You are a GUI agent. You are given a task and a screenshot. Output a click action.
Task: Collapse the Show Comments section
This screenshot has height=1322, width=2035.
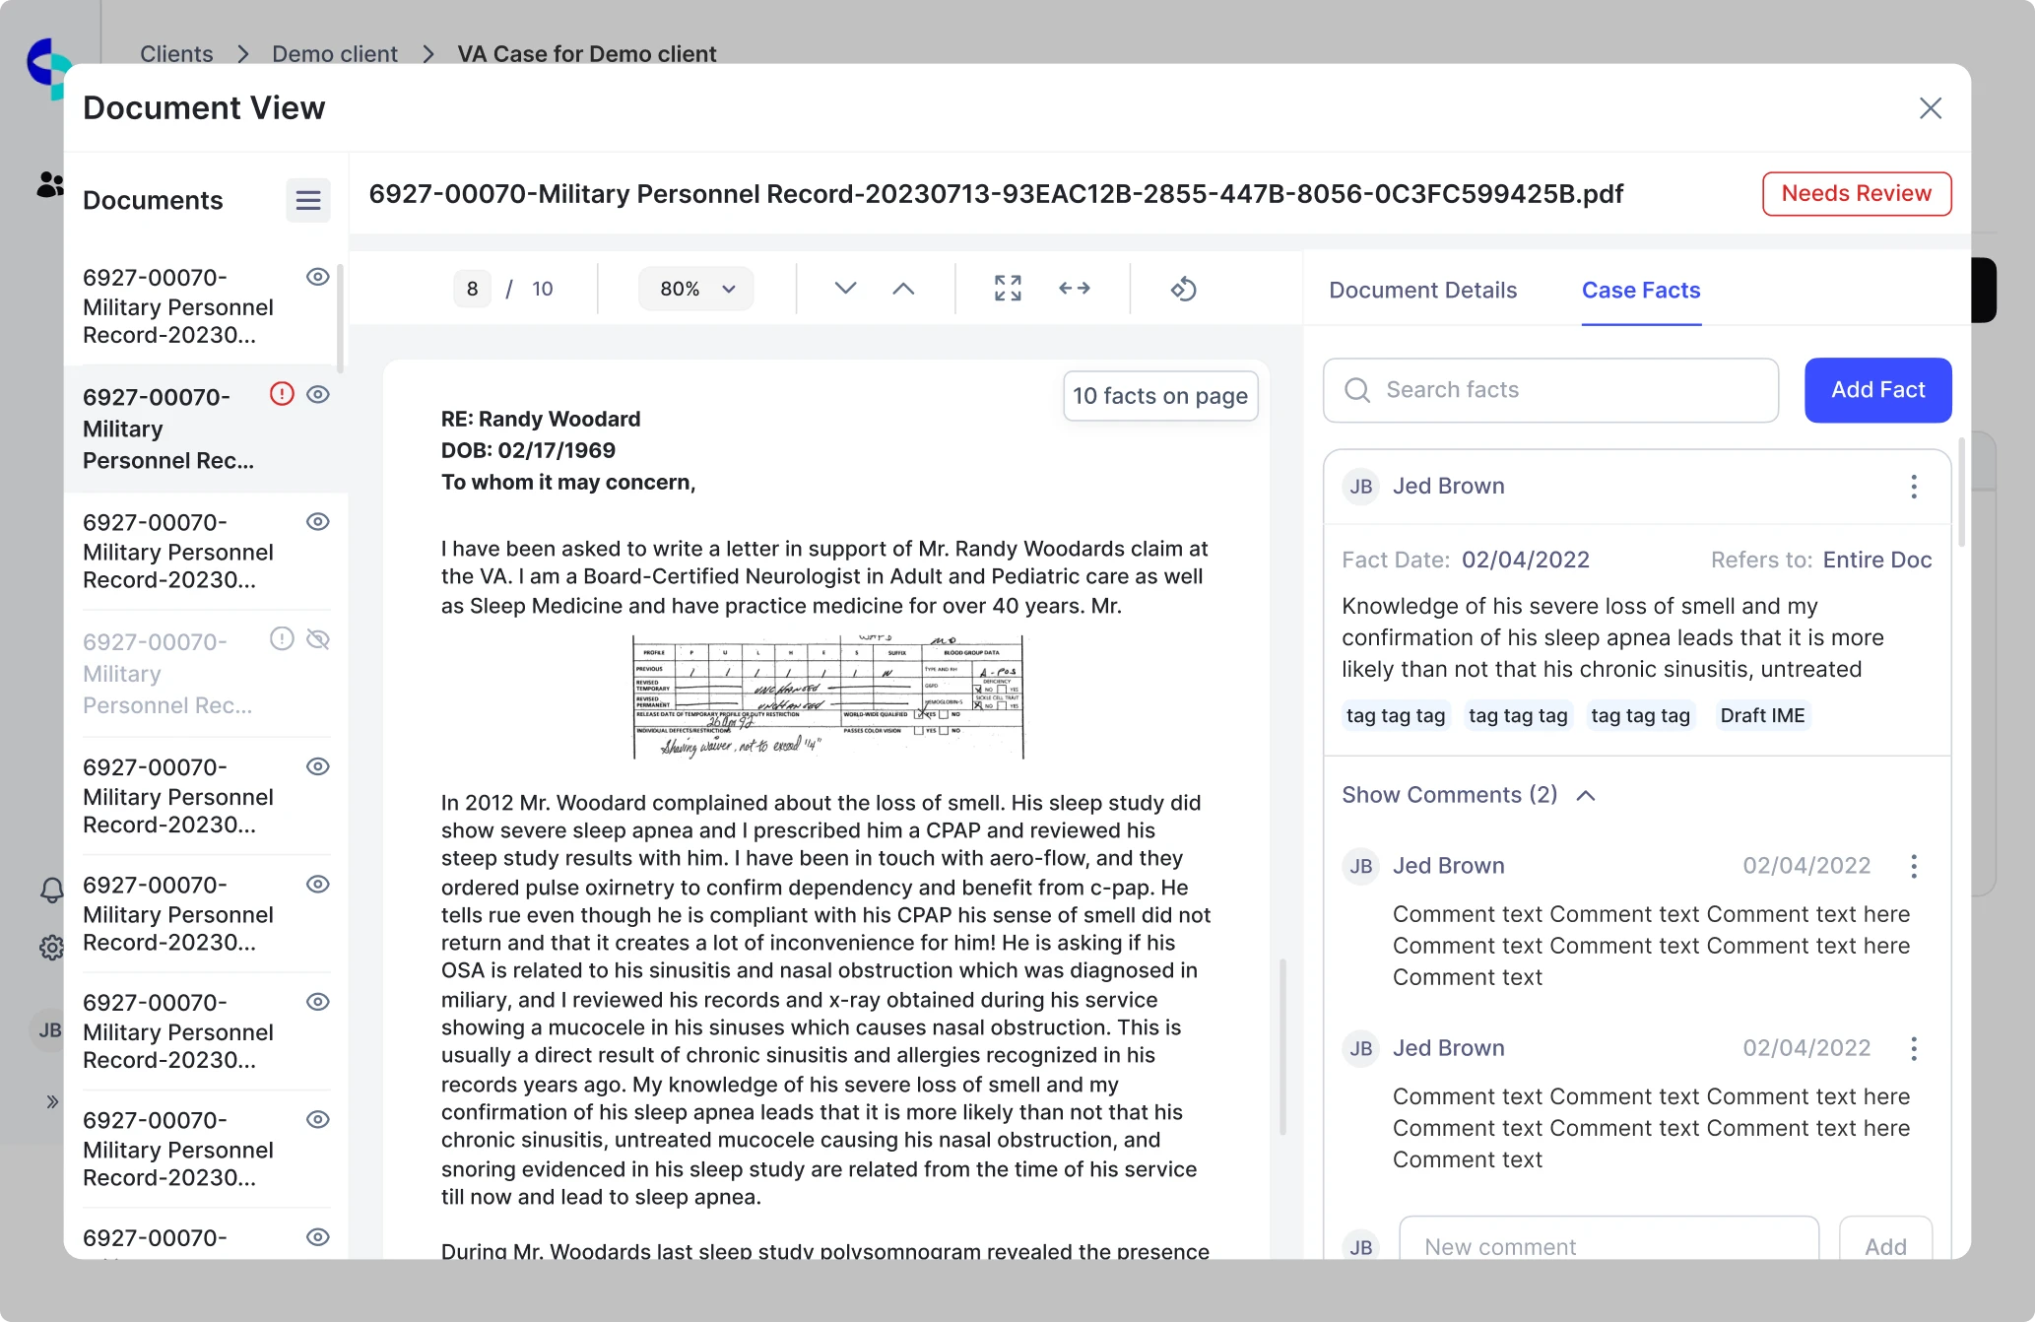[1586, 795]
